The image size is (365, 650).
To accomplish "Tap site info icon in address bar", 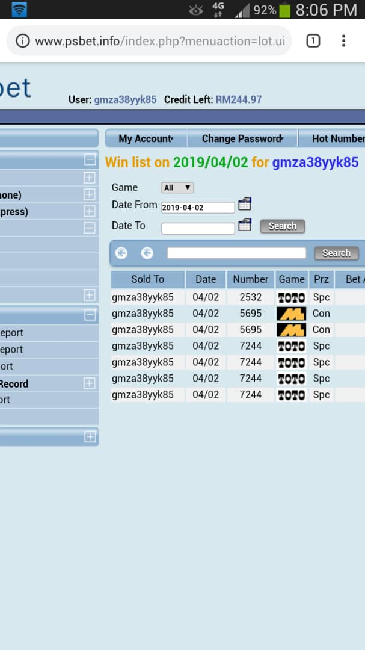I will (x=23, y=41).
